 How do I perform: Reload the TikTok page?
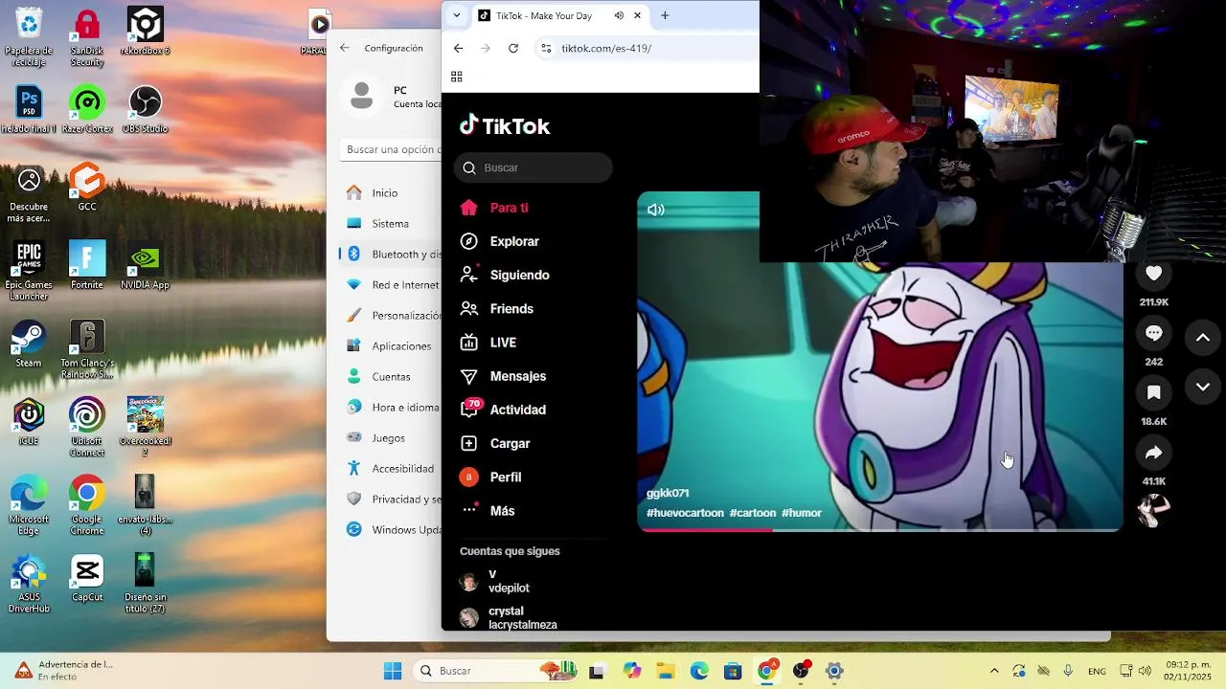click(513, 48)
